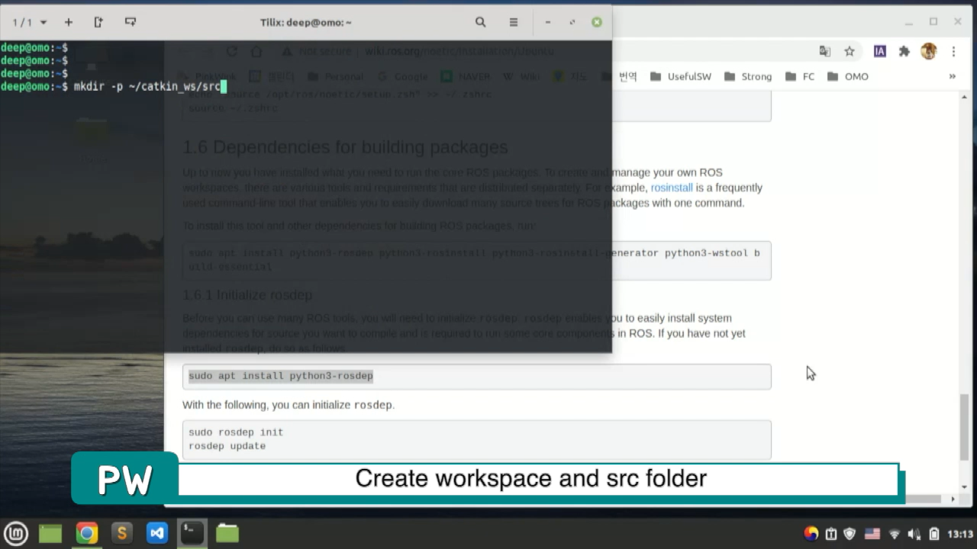Open Tilix session switcher dropdown 1/1
Image resolution: width=977 pixels, height=549 pixels.
click(x=29, y=22)
